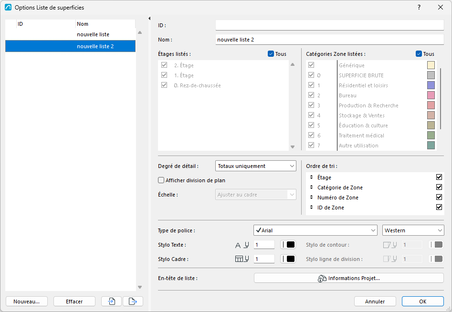Click the scroll down arrow of the Étages list
The height and width of the screenshot is (312, 452).
[x=293, y=147]
